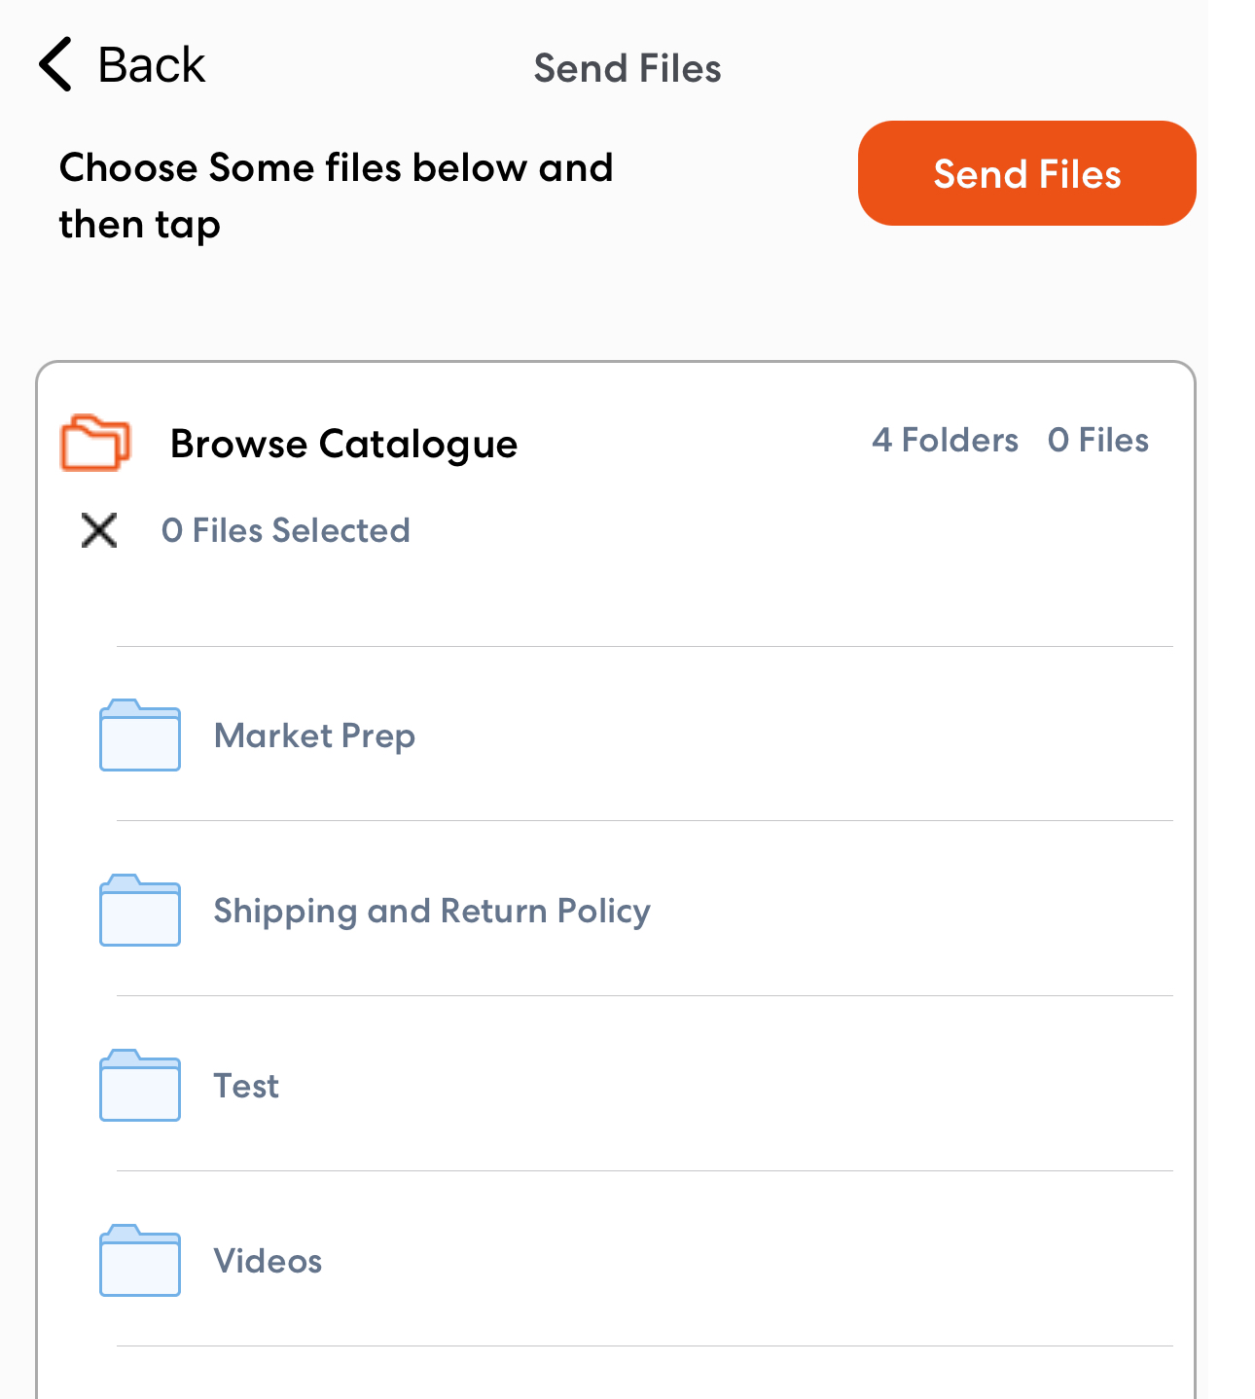Click the Choose Some files instruction text
1255x1399 pixels.
point(336,196)
